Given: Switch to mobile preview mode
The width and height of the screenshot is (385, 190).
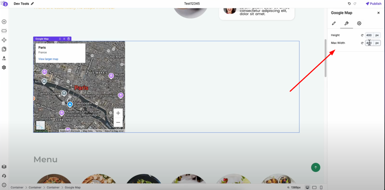Looking at the screenshot, I should [321, 187].
